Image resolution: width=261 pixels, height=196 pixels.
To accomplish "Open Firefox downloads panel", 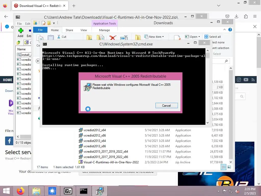I will coord(236,16).
